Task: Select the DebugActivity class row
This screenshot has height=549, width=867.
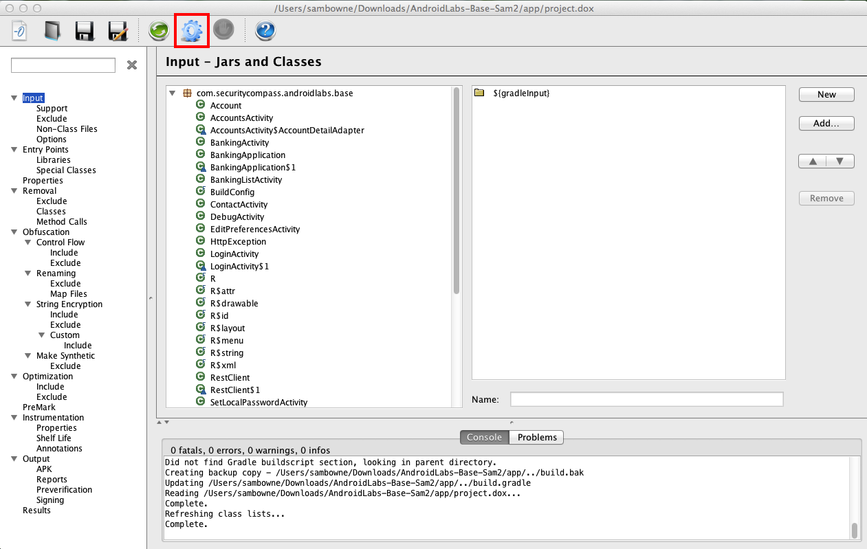Action: pos(237,216)
